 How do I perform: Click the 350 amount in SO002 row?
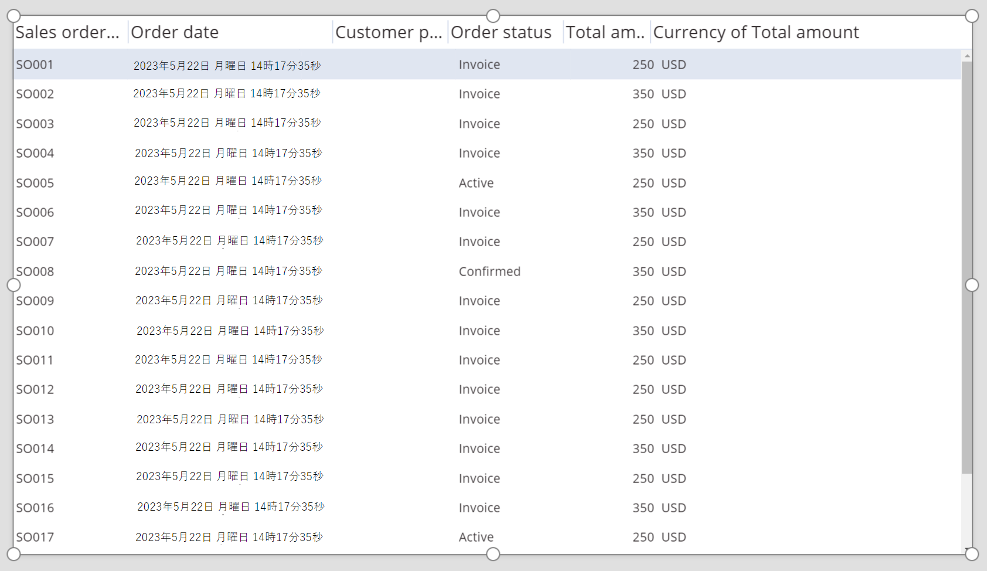coord(643,94)
